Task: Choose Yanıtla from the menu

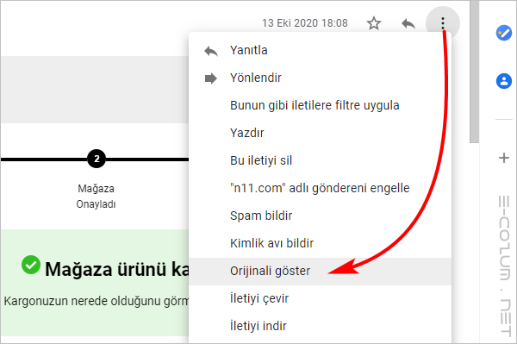Action: 320,51
